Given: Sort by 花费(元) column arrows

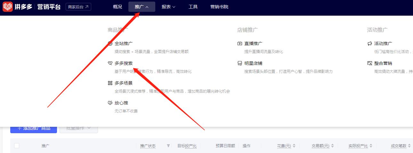Looking at the screenshot, I should [294, 146].
